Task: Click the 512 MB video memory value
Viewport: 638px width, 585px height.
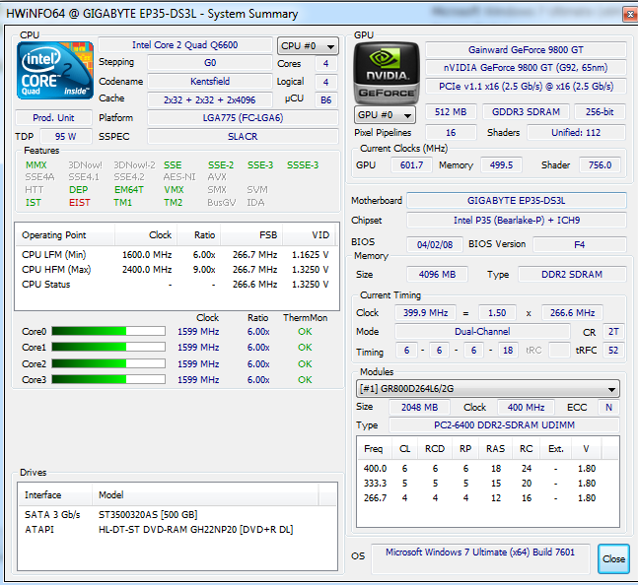Action: (x=451, y=111)
